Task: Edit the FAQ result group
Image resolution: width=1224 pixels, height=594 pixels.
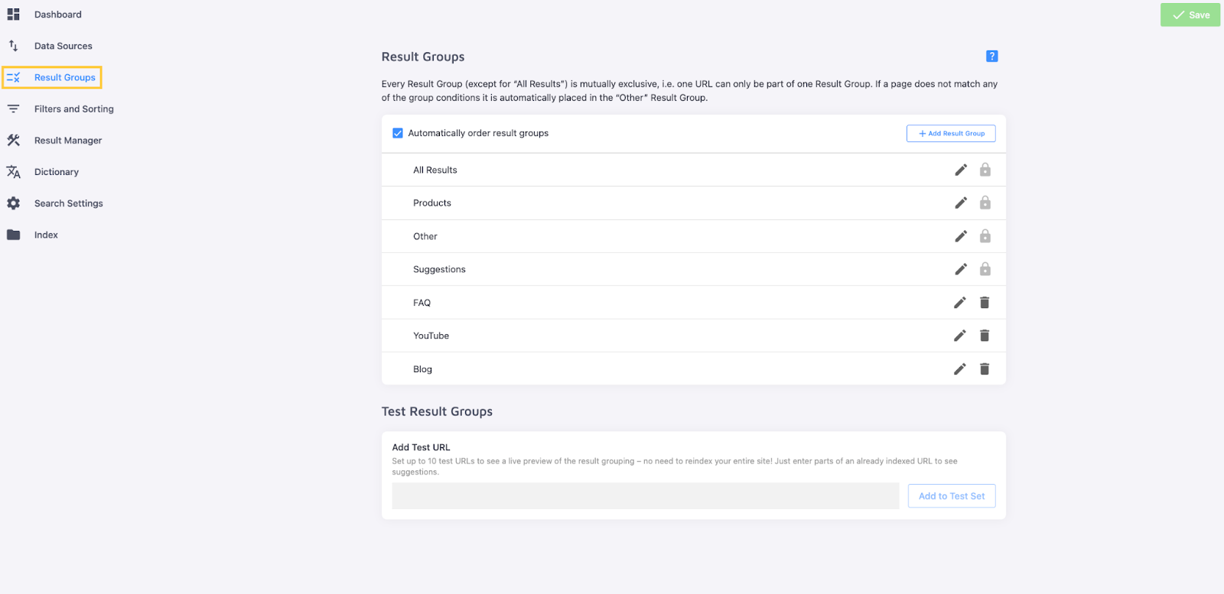Action: (x=960, y=303)
